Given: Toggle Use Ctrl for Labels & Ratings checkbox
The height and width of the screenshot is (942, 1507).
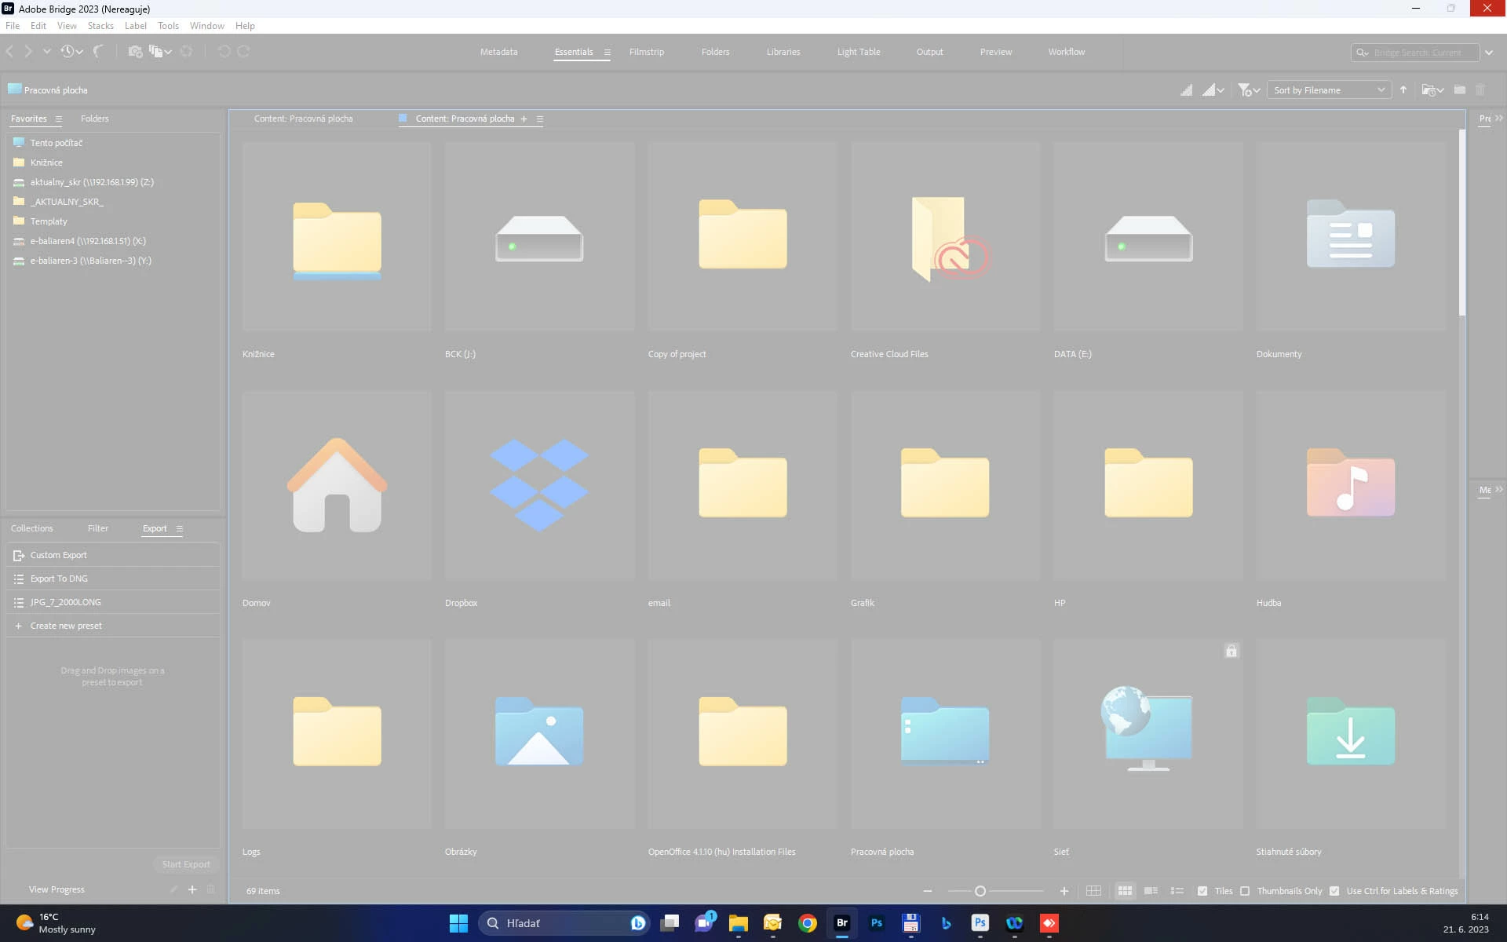Looking at the screenshot, I should 1334,891.
